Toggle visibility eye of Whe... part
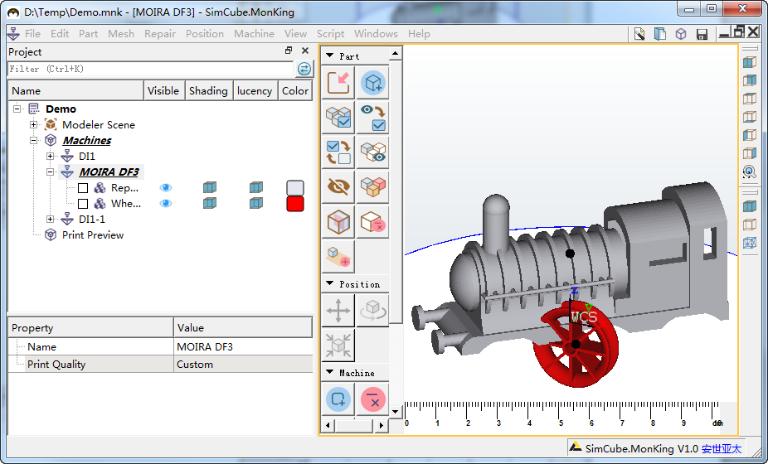 [x=166, y=203]
